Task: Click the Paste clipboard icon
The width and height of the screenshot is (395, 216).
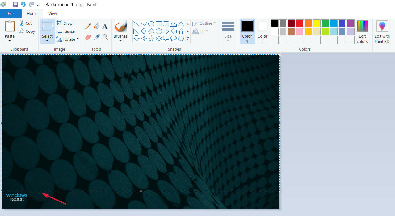Action: click(10, 26)
